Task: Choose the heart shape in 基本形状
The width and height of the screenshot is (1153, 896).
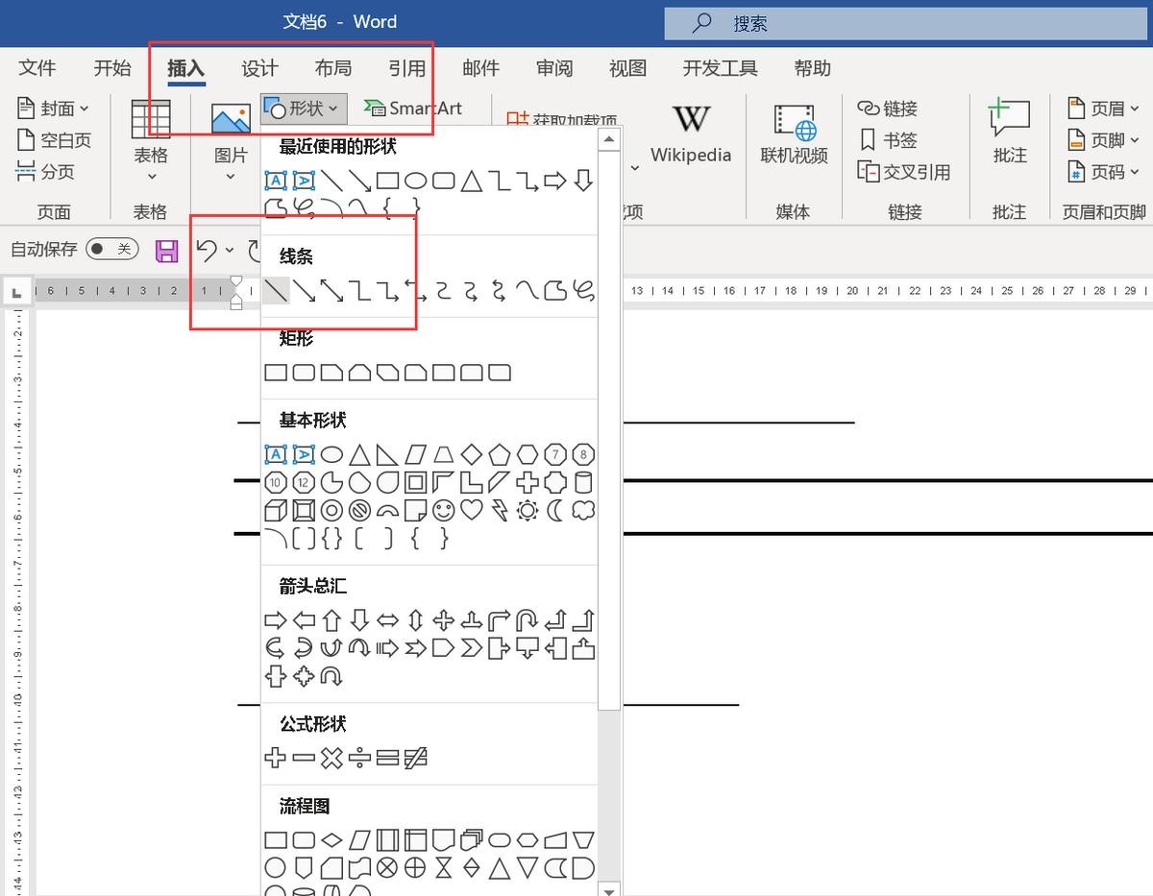Action: pos(471,510)
